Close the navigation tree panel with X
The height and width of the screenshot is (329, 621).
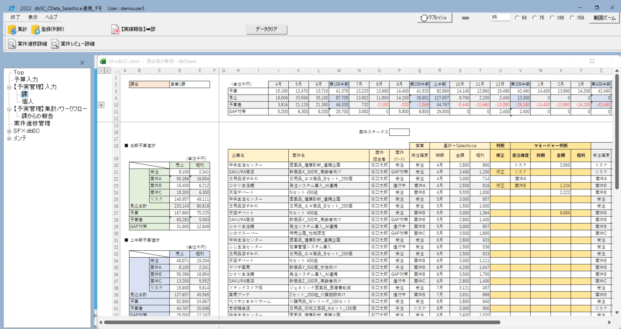point(82,63)
